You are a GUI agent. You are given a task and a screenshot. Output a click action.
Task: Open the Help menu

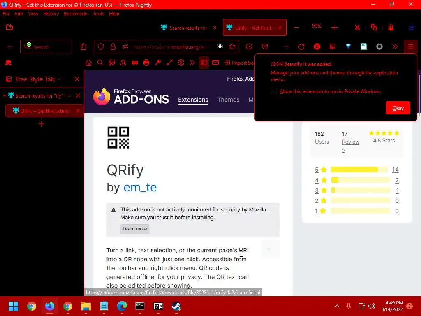click(x=114, y=14)
